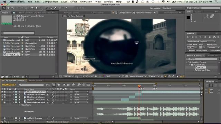Viewport: 221px width, 124px height.
Task: Select the Eraser tool
Action: [x=55, y=8]
